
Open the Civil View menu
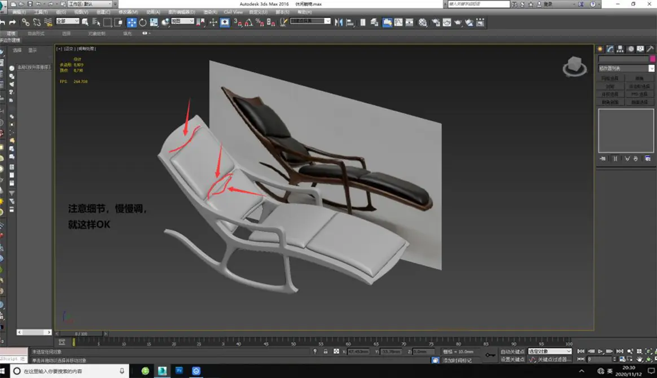[233, 12]
